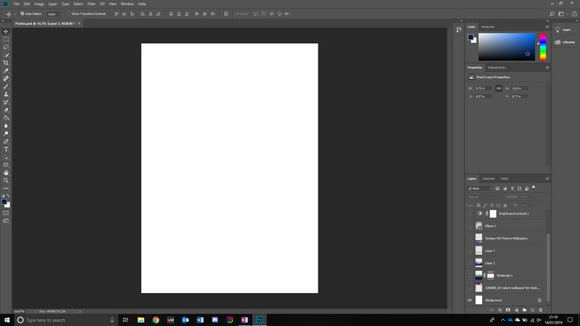
Task: Open the blending mode Normal dropdown
Action: pyautogui.click(x=485, y=197)
